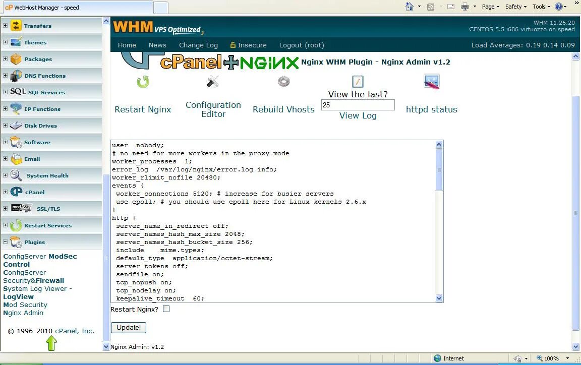
Task: Click the Packages box icon
Action: point(16,59)
